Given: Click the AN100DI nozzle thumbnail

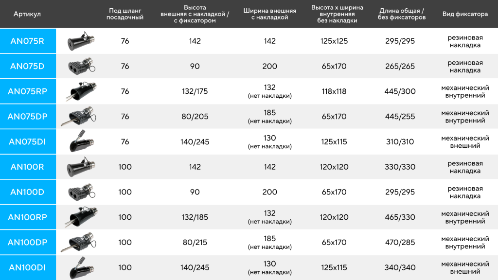Looking at the screenshot, I should (79, 267).
